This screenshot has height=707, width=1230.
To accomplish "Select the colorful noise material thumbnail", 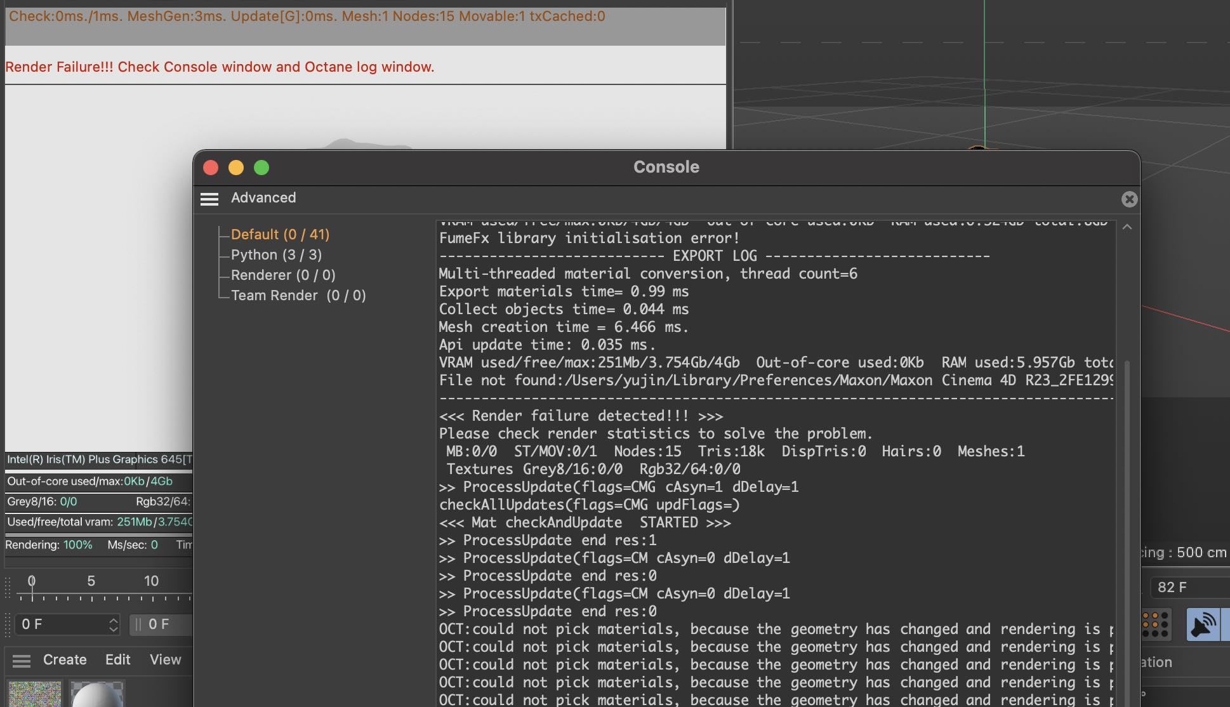I will click(35, 694).
